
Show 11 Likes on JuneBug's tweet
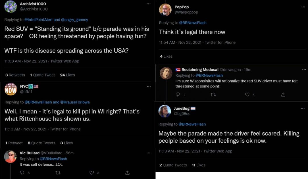coord(198,165)
